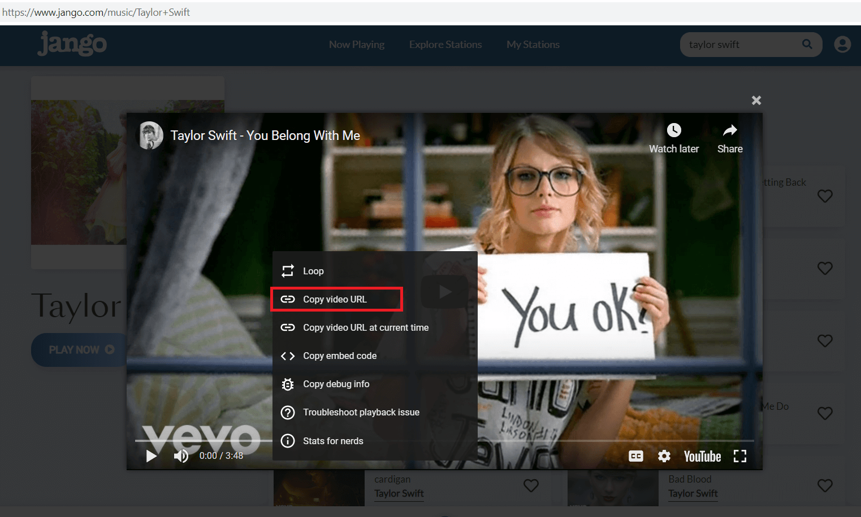Click the YouTube logo in player

point(702,456)
